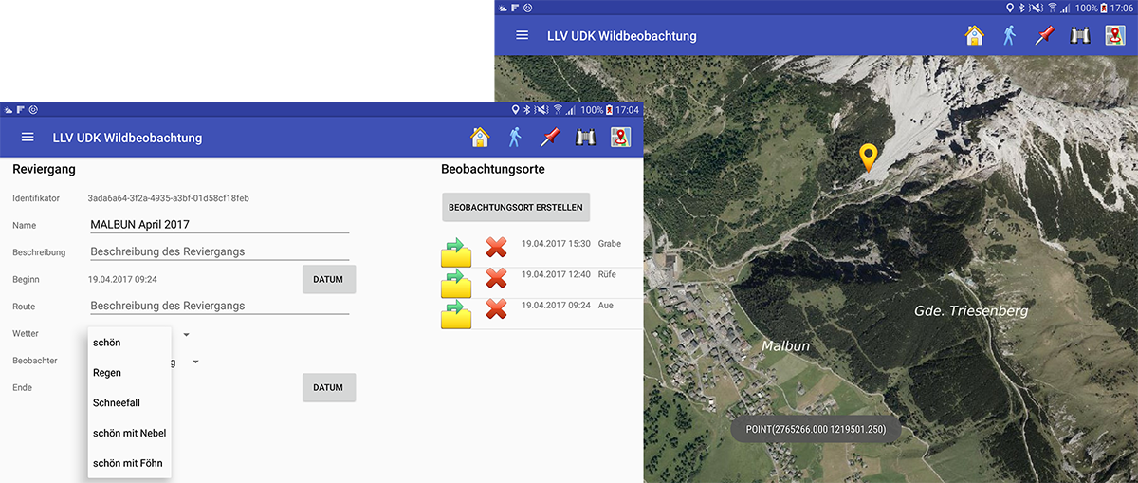Screen dimensions: 1138x483
Task: Open the Grabe observation folder icon
Action: click(x=456, y=252)
